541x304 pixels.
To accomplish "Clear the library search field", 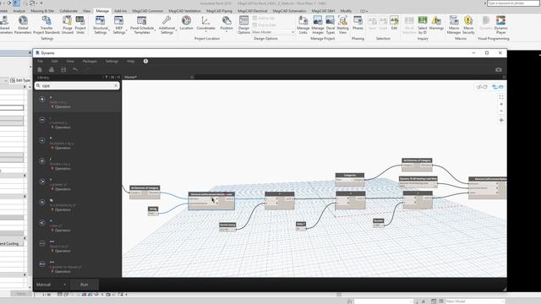I will [116, 85].
